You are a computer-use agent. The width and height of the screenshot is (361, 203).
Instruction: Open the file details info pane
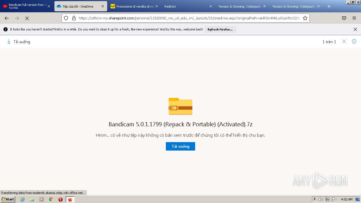(354, 41)
